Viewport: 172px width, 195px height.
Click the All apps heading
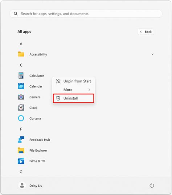click(x=24, y=32)
